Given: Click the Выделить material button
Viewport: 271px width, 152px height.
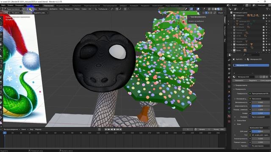Looking at the screenshot, I should pyautogui.click(x=253, y=81).
